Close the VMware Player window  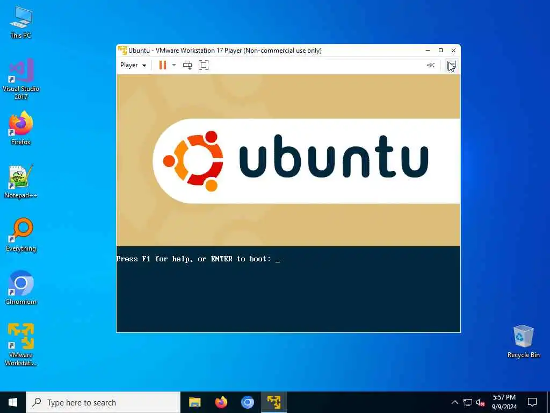pos(453,50)
